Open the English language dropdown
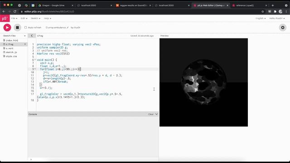Screen dimensions: 290x163 (261, 18)
